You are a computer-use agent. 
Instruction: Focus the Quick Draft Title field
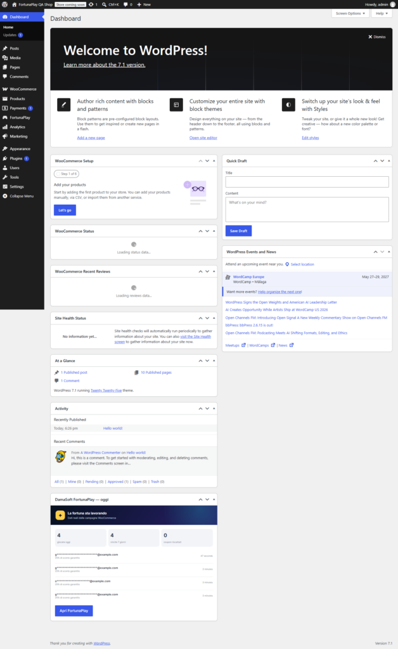pos(307,182)
